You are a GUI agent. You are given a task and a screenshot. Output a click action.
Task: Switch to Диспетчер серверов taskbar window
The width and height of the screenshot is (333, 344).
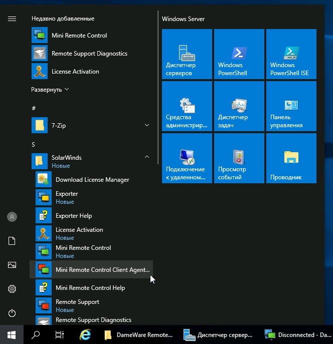click(218, 334)
